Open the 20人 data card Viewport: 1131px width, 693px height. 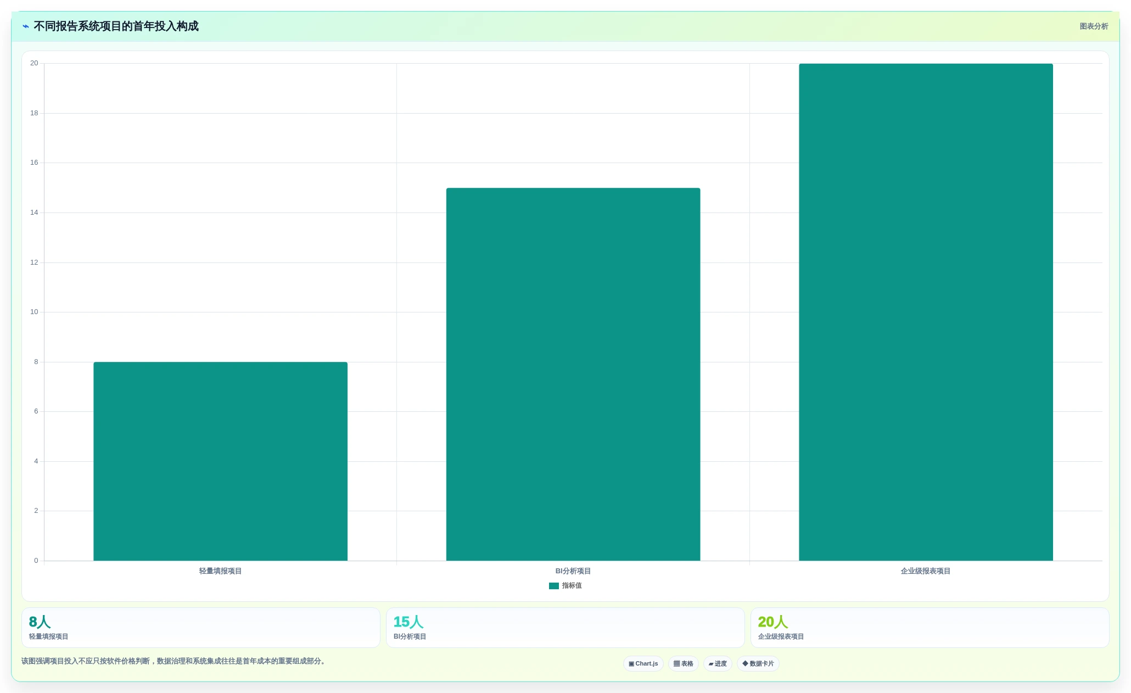[x=930, y=628]
